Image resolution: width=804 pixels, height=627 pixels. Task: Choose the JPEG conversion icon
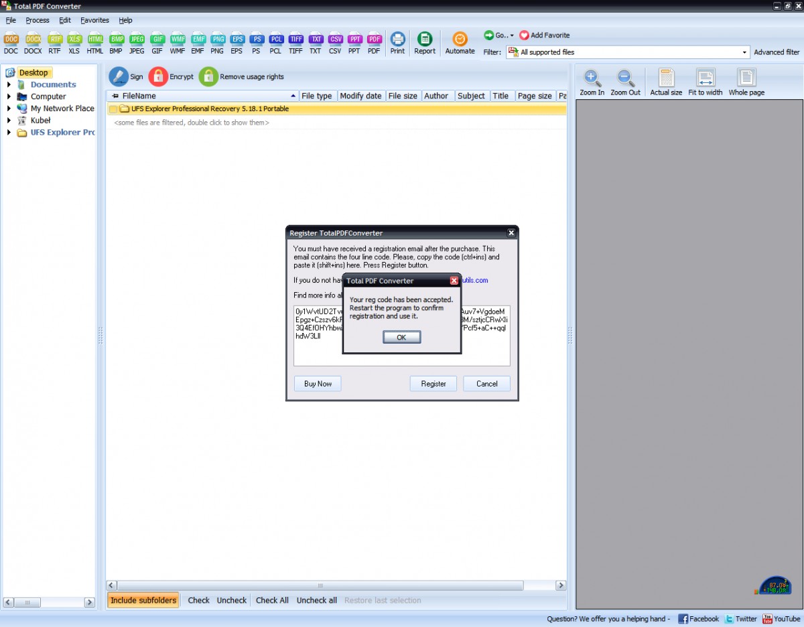coord(137,40)
